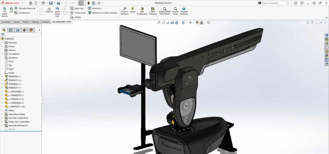
Task: Select the Origin in the tree
Action: (x=9, y=73)
